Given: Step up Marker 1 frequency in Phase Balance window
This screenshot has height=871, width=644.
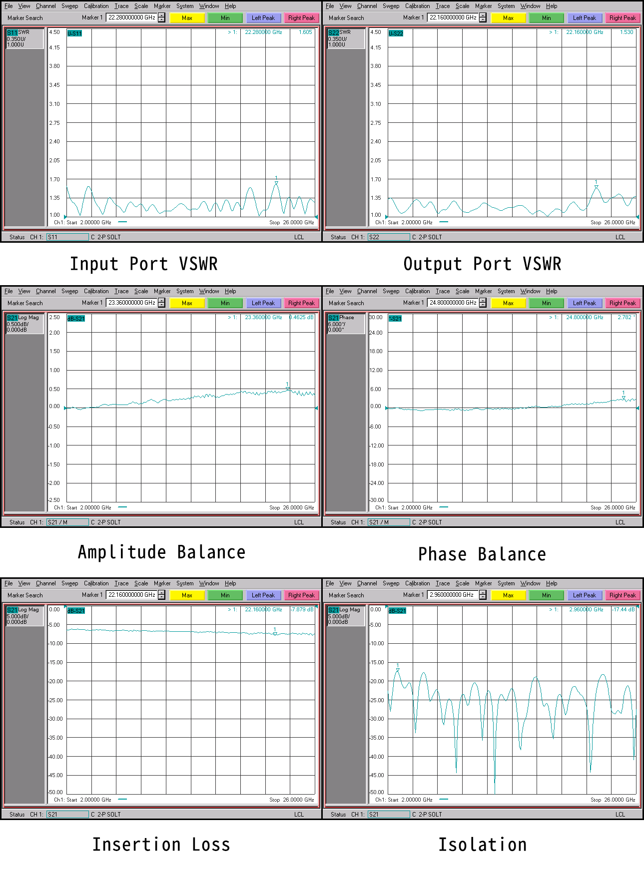Looking at the screenshot, I should click(483, 301).
